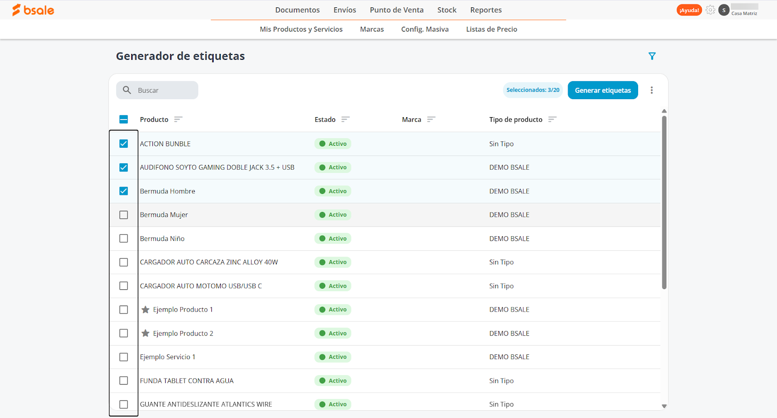The image size is (777, 418).
Task: Select the 'Ejemplo Servicio 1' name
Action: click(x=168, y=357)
